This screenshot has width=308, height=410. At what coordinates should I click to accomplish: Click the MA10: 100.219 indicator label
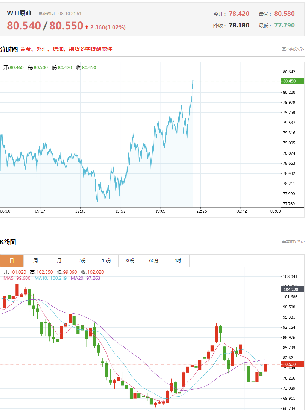(50, 278)
